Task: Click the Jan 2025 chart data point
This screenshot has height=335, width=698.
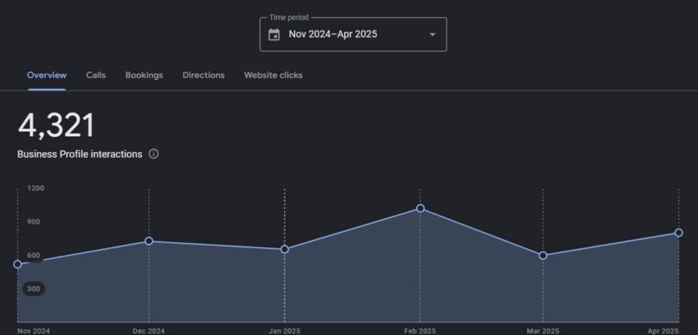Action: [x=284, y=249]
